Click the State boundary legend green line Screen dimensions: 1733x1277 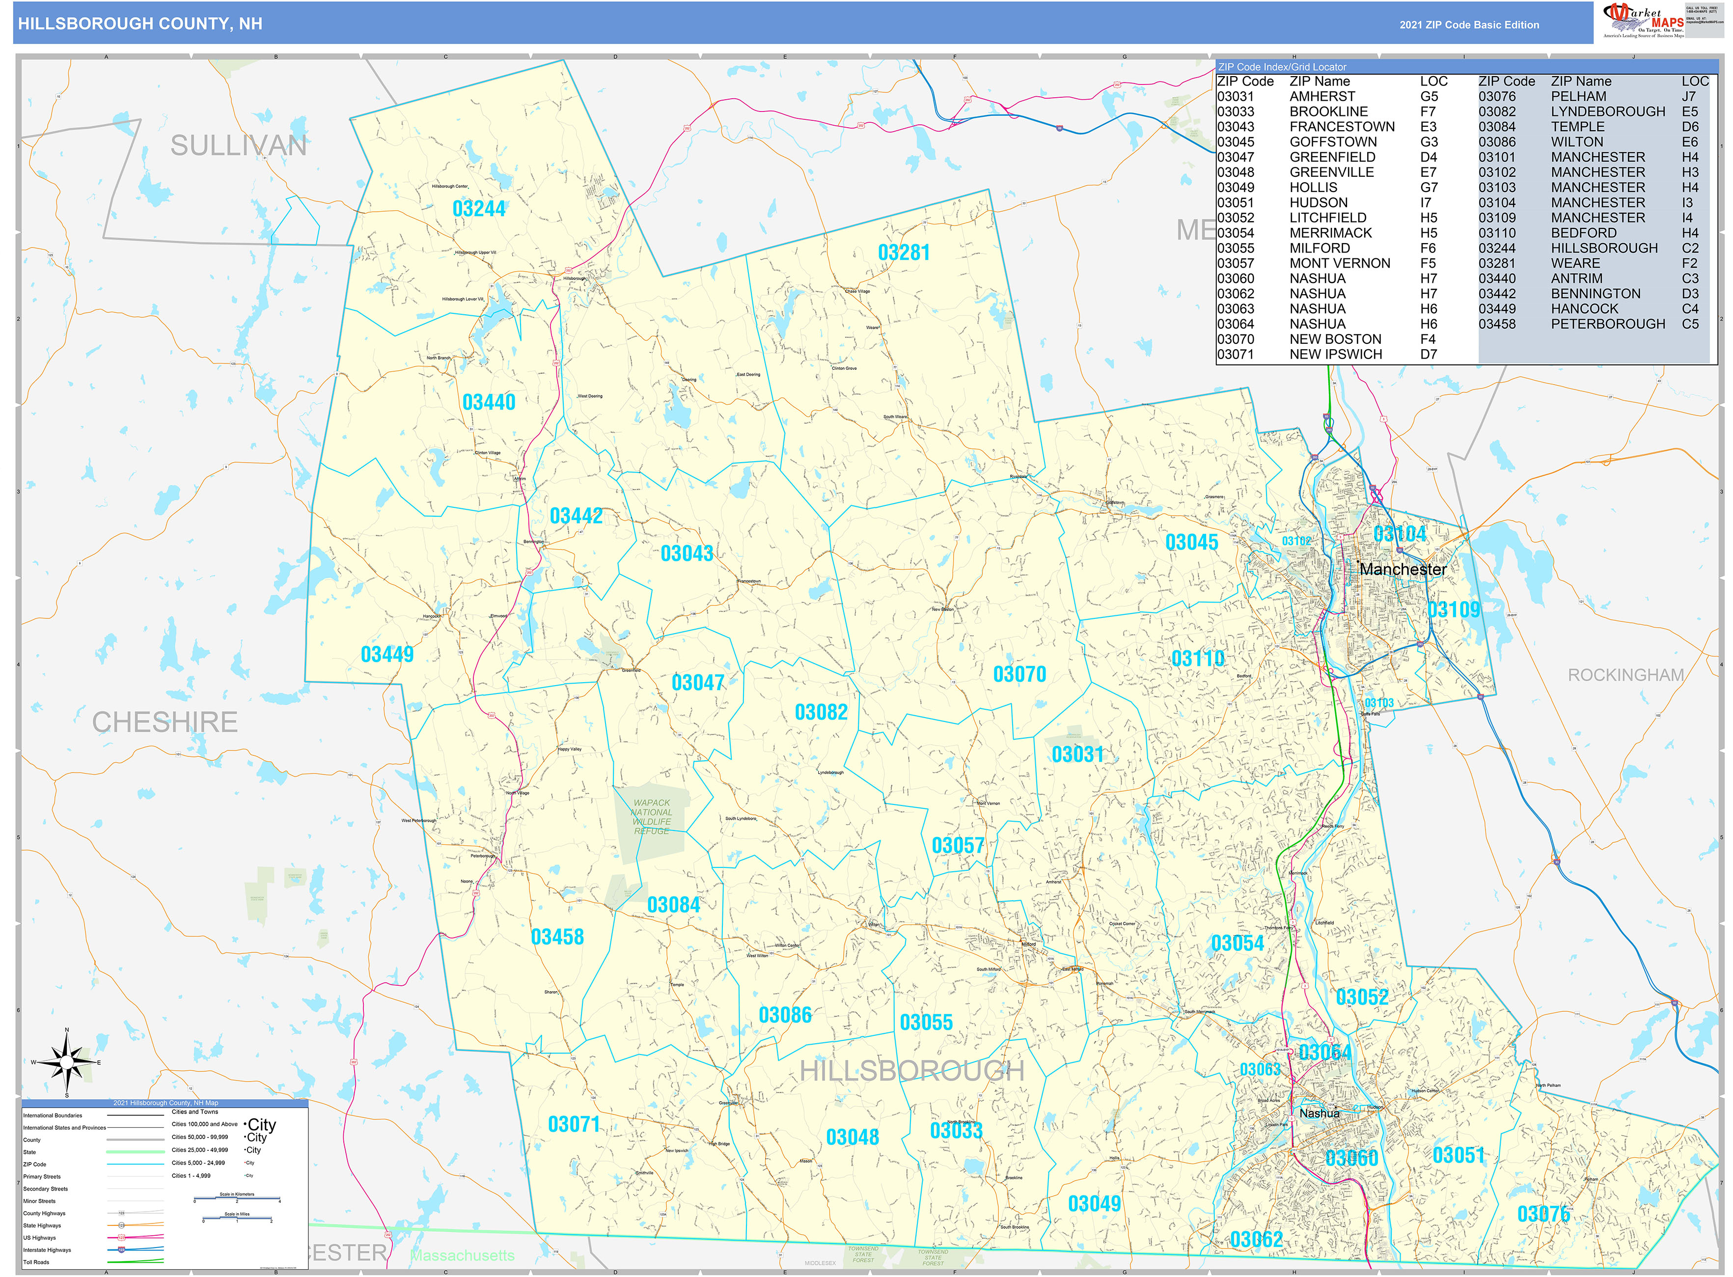[135, 1152]
